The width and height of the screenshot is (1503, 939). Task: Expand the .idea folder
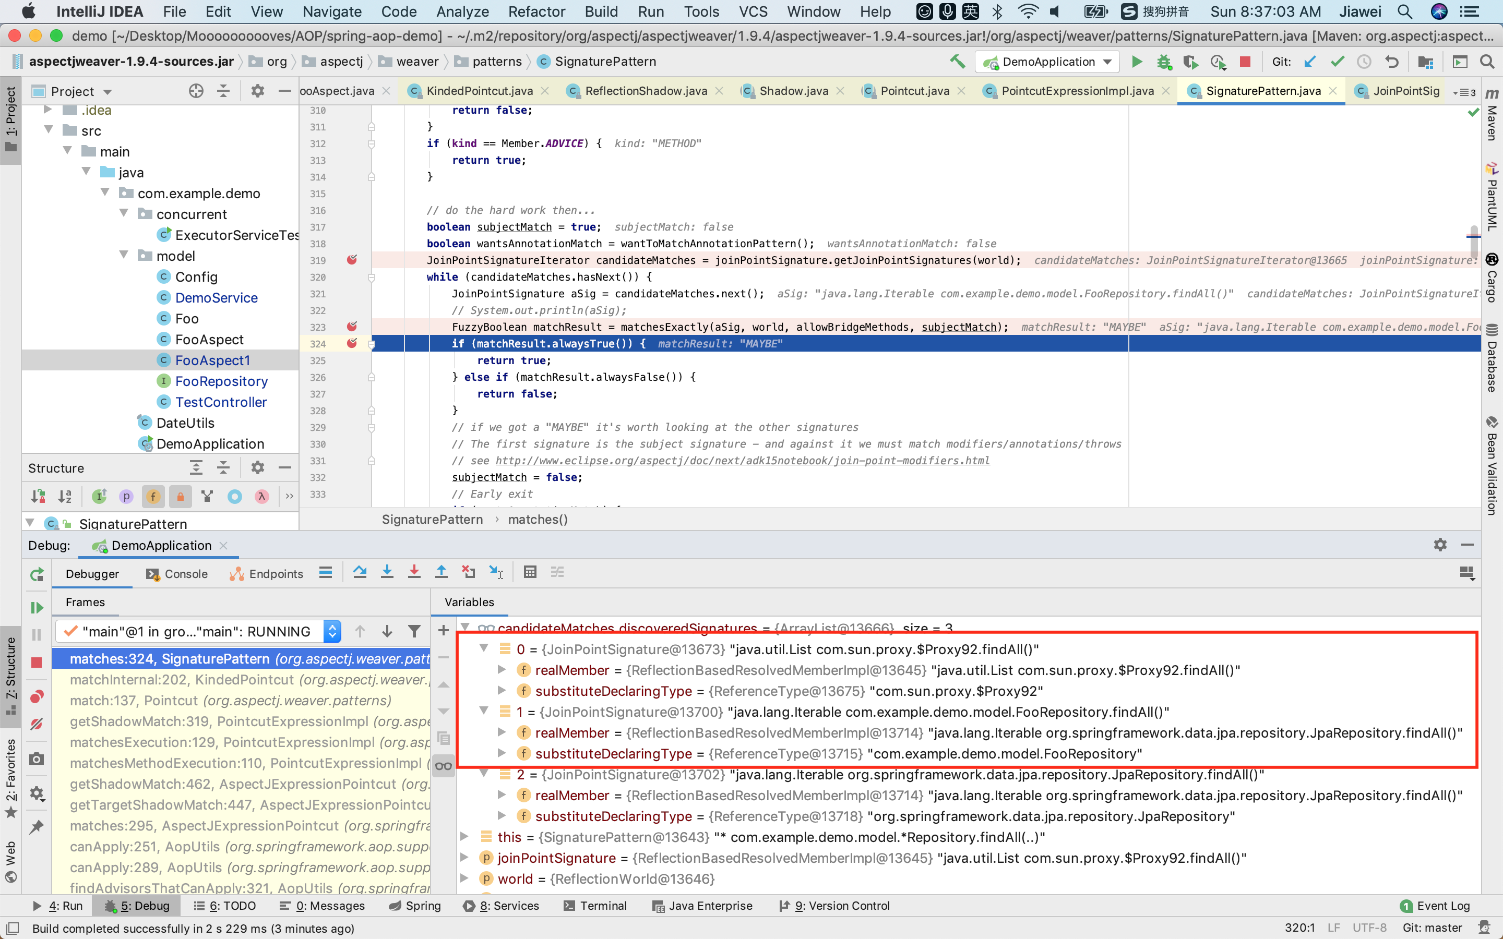tap(48, 110)
